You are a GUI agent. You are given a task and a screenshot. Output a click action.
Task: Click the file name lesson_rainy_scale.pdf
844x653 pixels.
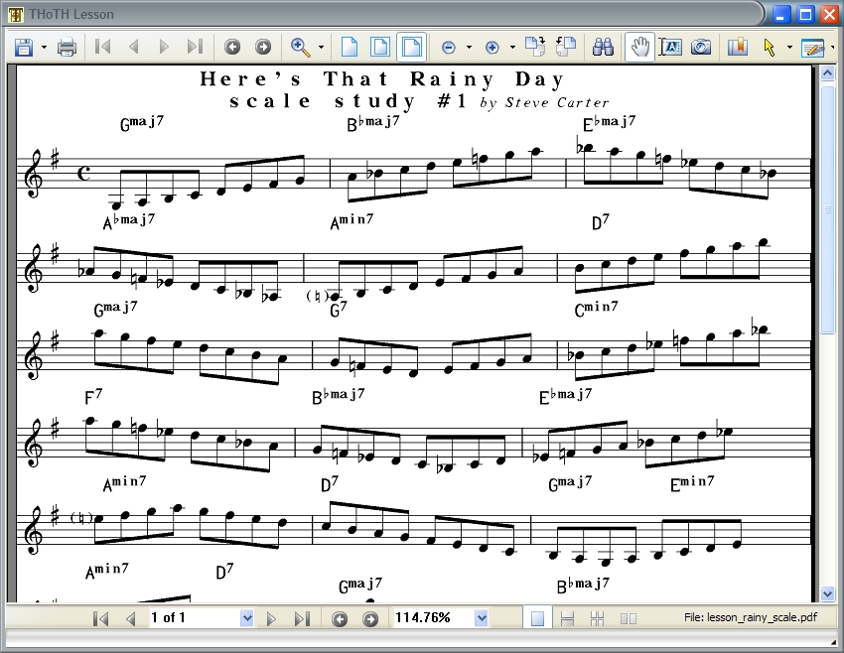pos(762,617)
